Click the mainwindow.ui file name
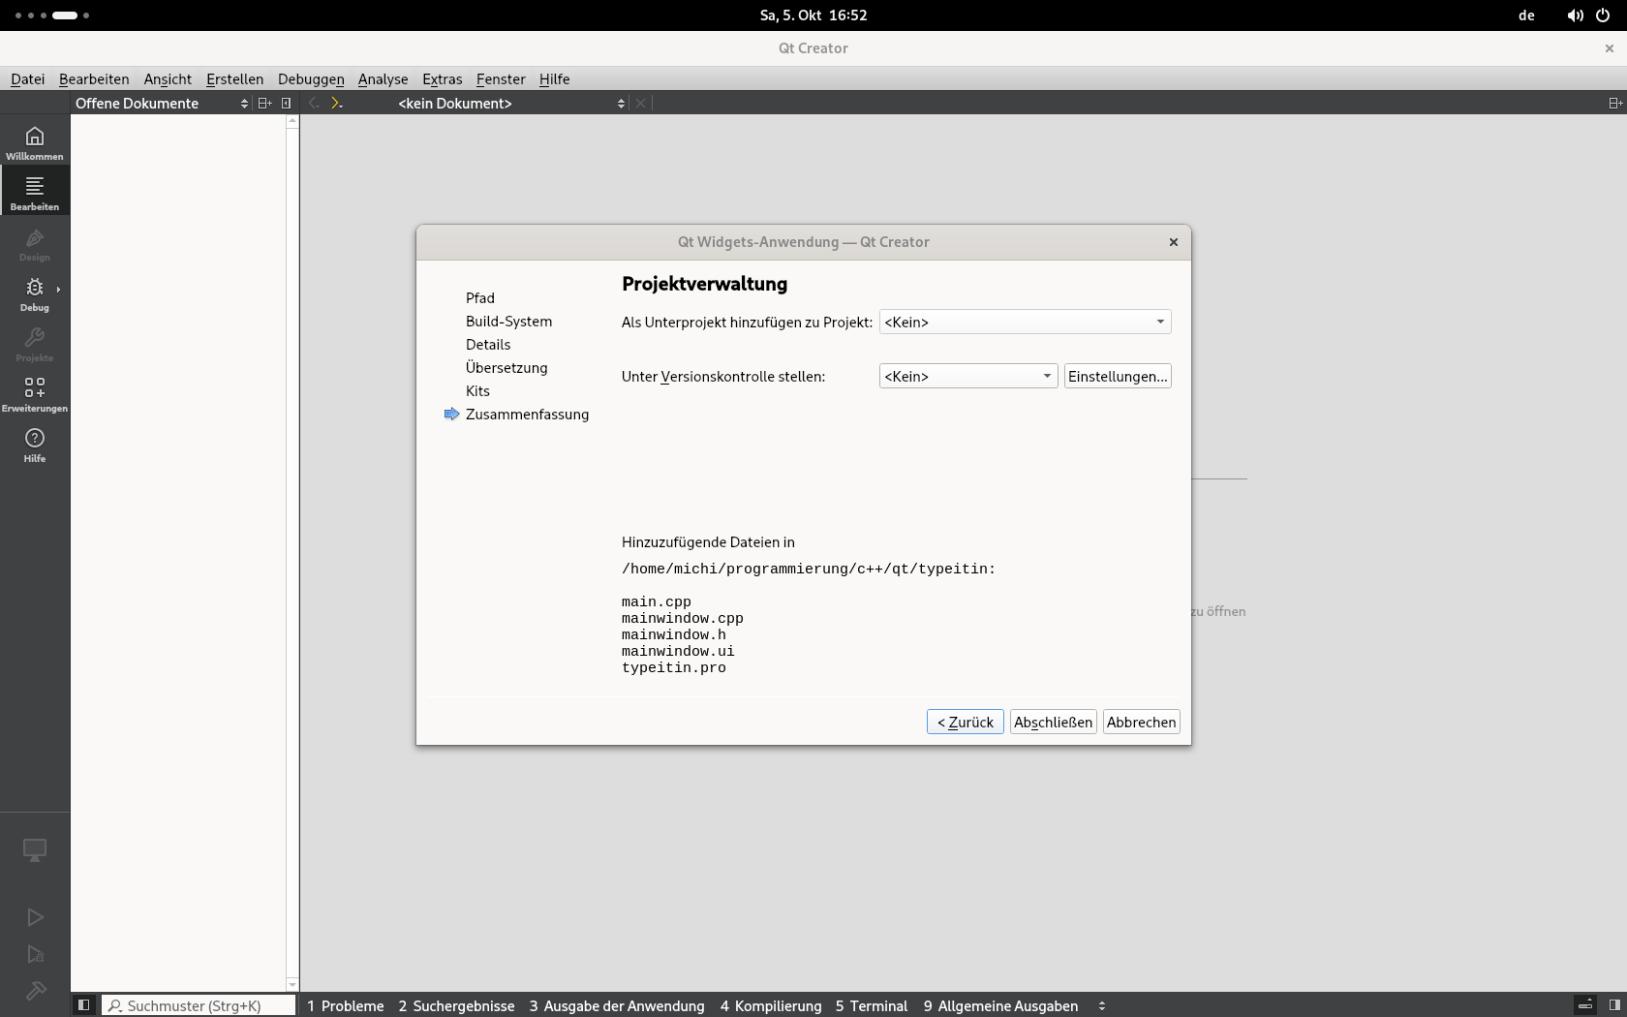Image resolution: width=1627 pixels, height=1017 pixels. (678, 651)
